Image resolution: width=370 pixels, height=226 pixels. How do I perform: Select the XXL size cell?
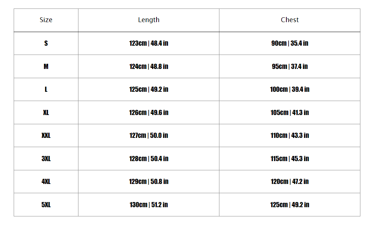point(46,135)
